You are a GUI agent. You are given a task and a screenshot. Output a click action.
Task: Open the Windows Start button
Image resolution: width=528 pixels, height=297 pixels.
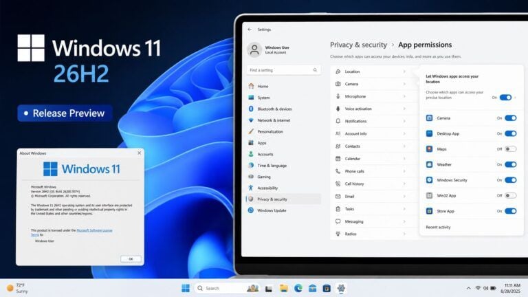tap(186, 288)
